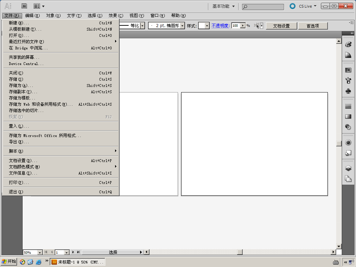Open the brush definition 2 pt. 椭圆形 dropdown
Viewport: 356px width, 267px height.
tap(182, 26)
